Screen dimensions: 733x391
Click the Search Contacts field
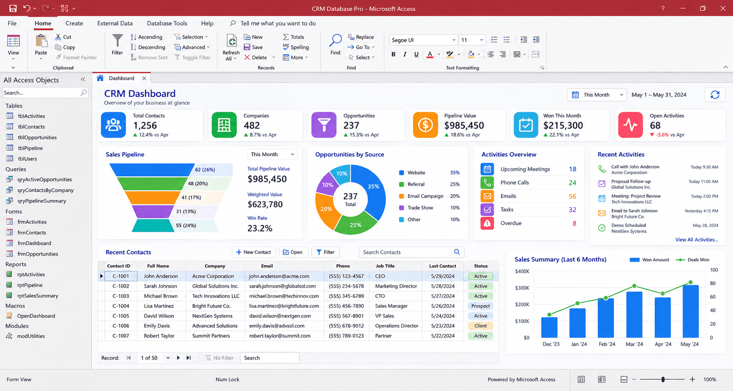click(x=412, y=252)
